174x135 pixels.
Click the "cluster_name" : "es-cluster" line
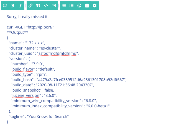35,48
